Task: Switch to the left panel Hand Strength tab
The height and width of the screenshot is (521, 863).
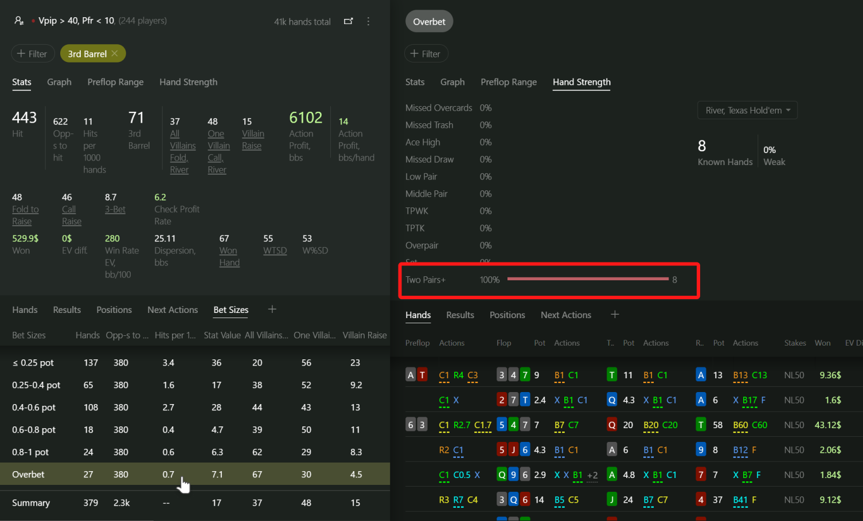Action: (188, 82)
